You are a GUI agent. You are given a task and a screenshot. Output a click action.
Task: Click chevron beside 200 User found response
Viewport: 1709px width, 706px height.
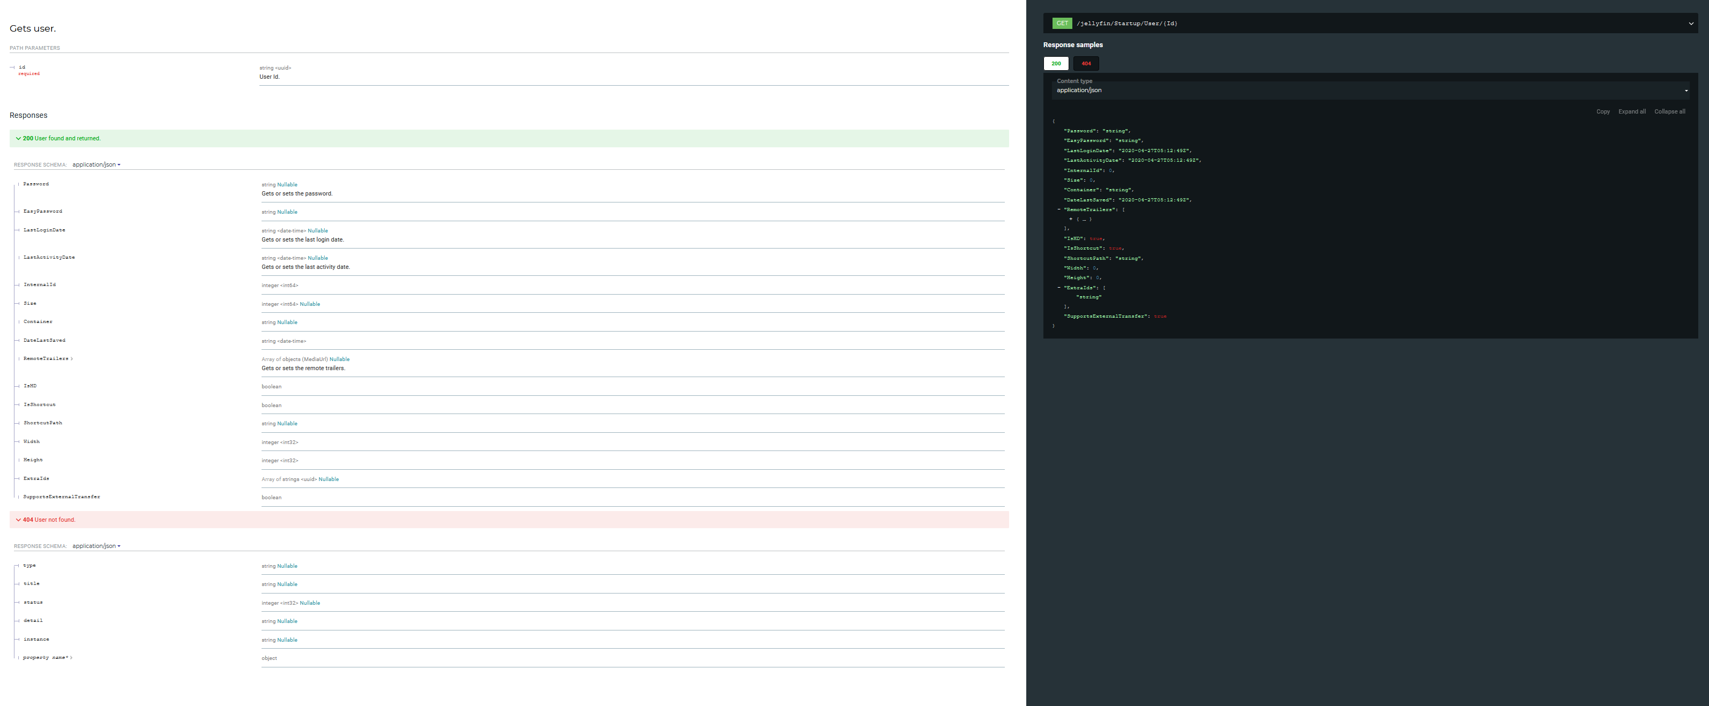tap(18, 139)
